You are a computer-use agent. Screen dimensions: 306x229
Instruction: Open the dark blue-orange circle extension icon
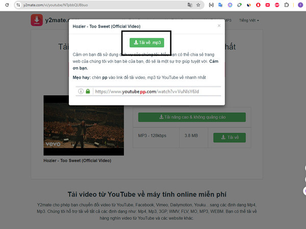(x=249, y=5)
